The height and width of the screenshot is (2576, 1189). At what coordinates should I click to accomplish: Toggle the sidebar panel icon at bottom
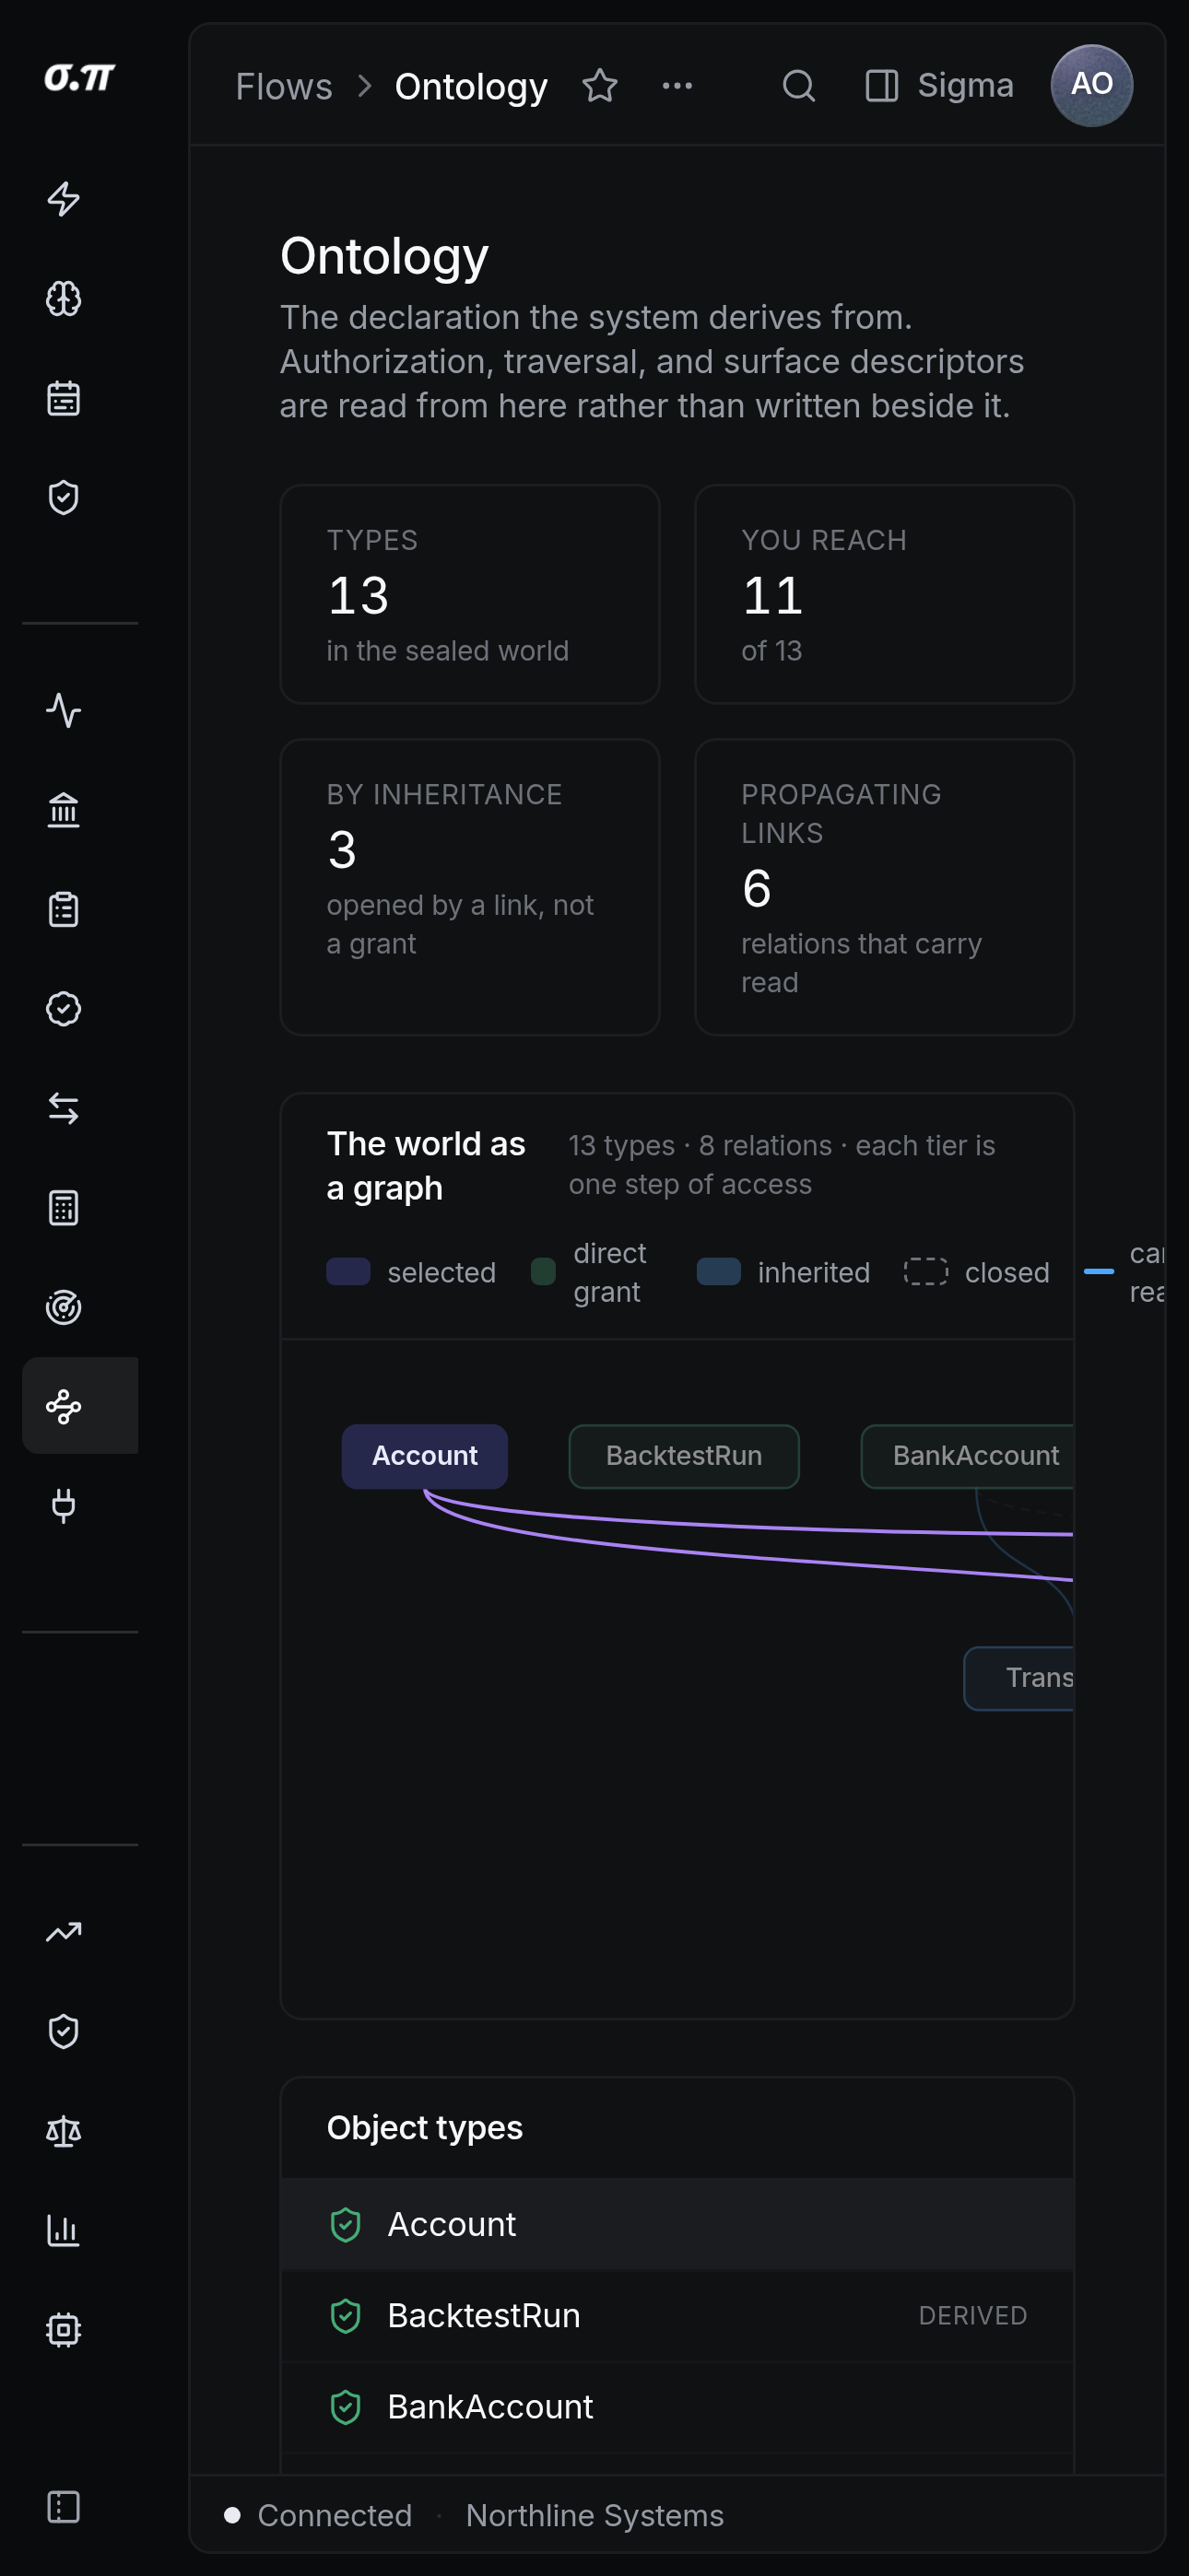click(64, 2507)
